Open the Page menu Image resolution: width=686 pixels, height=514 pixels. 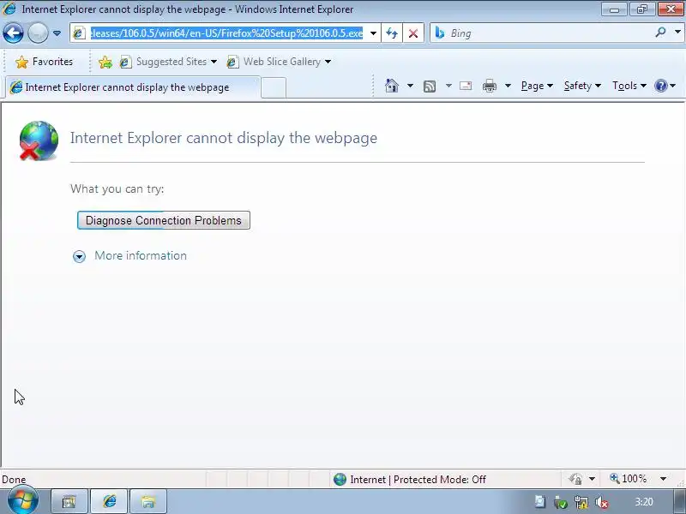pos(537,86)
